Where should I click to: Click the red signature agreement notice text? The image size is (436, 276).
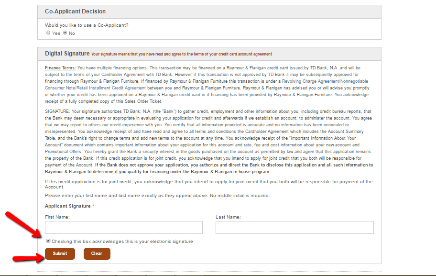tap(182, 54)
